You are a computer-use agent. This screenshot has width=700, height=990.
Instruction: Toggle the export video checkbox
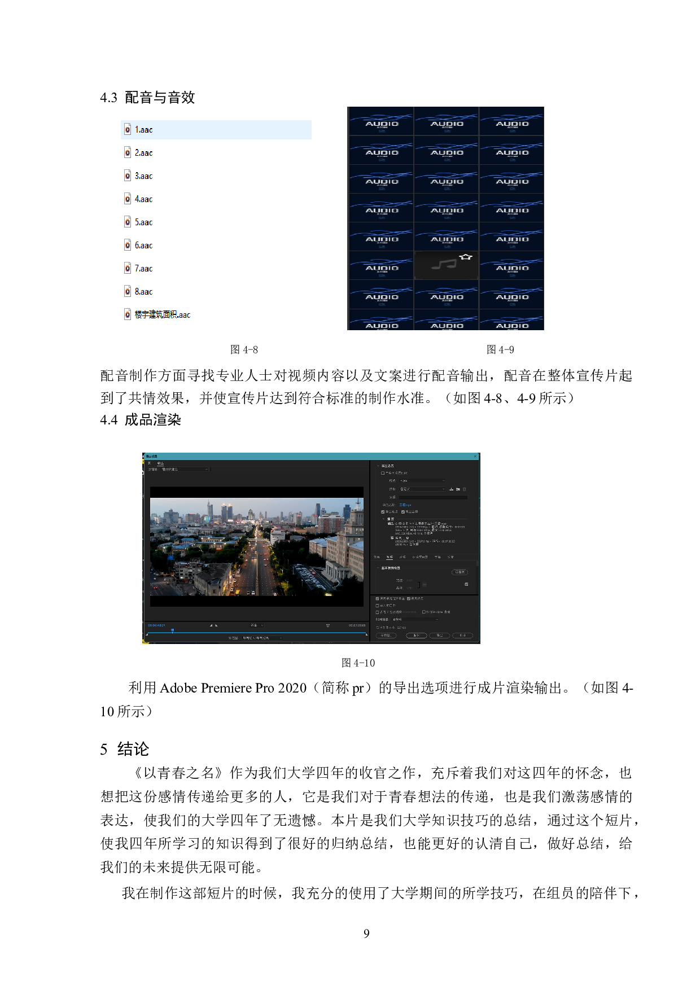point(383,512)
